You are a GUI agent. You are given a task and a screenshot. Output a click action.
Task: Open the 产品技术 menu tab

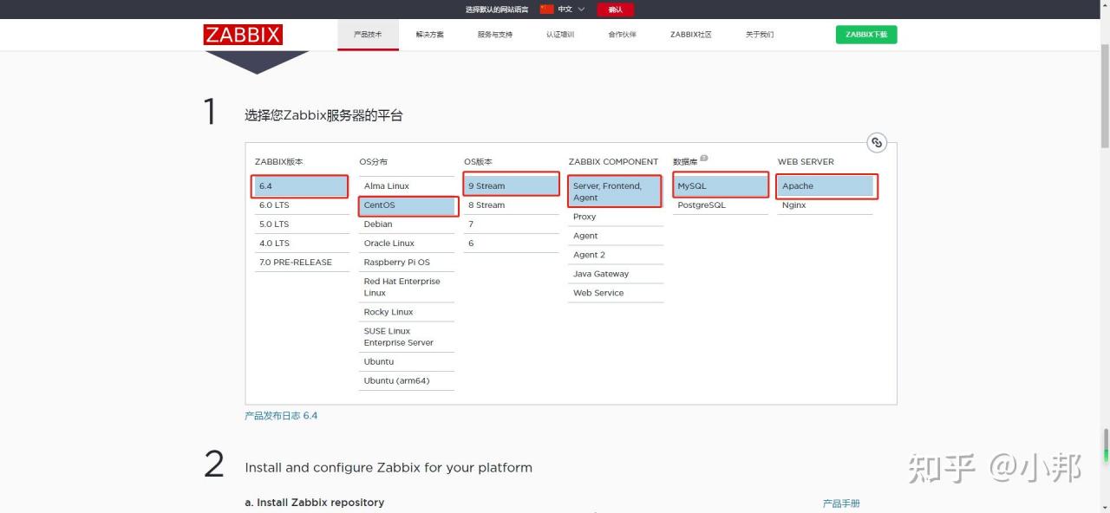(368, 35)
